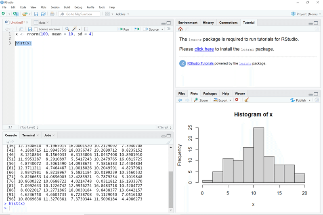Click the Tutorial home icon
Viewport: 323px width, 215px height.
pos(180,29)
